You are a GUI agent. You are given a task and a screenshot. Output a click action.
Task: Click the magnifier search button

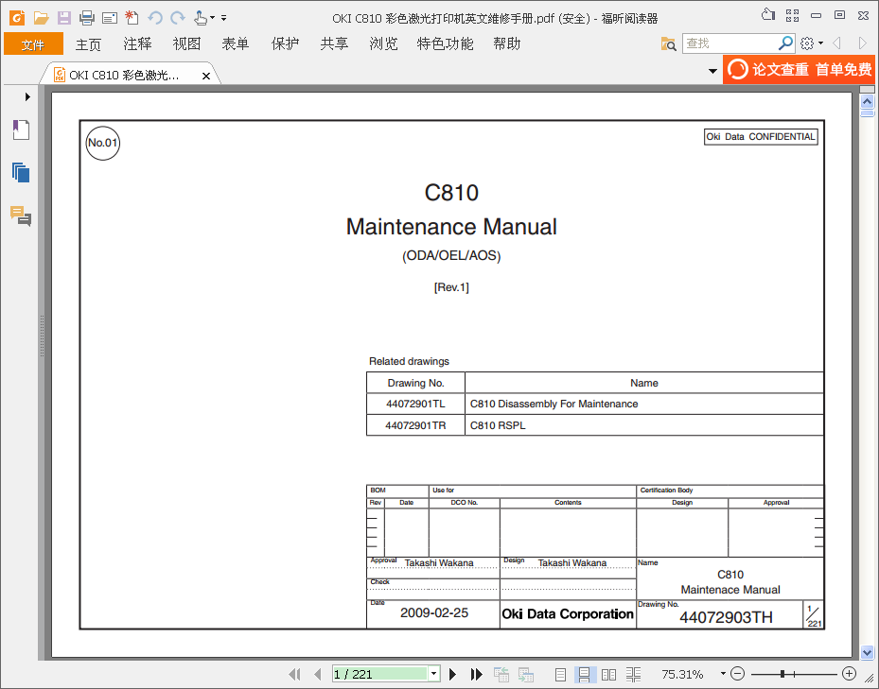tap(786, 43)
